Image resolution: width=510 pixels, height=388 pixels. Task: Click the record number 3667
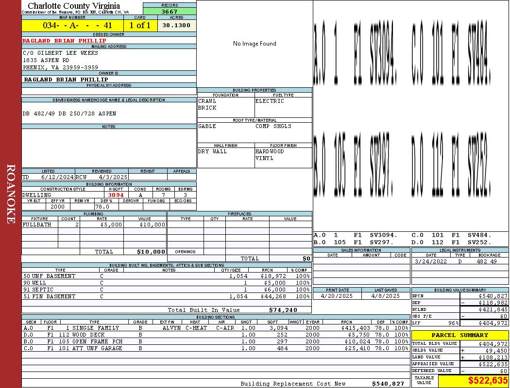170,11
